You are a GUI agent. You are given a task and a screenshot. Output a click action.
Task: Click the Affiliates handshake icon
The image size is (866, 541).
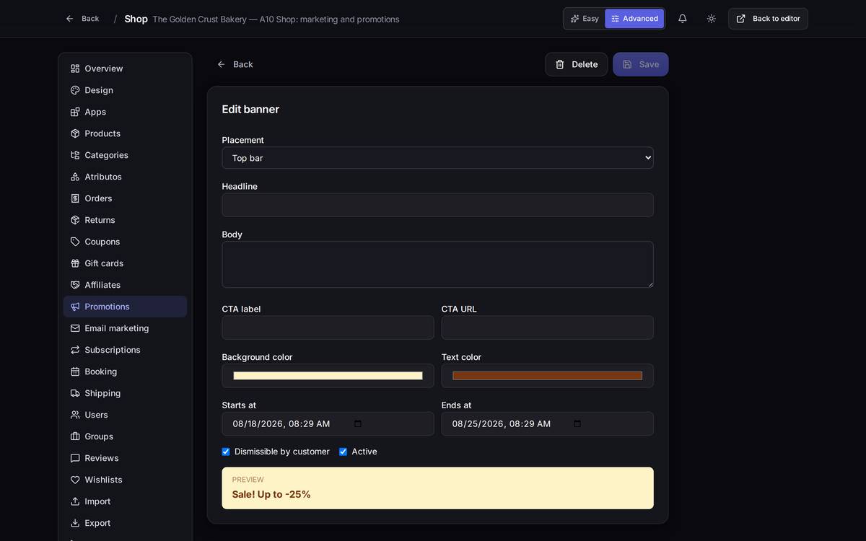pyautogui.click(x=75, y=285)
